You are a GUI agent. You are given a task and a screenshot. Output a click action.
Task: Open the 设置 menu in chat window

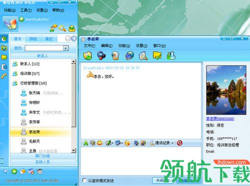click(x=141, y=45)
